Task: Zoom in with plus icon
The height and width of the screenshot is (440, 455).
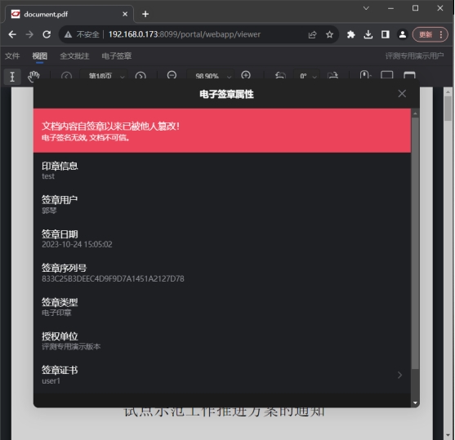Action: coord(246,75)
